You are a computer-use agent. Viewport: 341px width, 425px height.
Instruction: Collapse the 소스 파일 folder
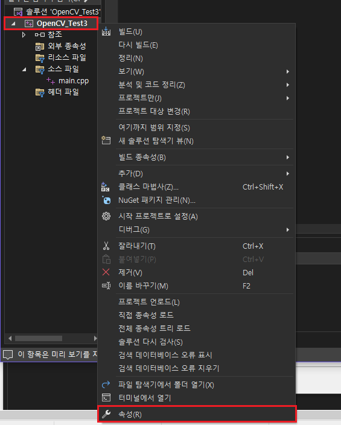tap(24, 69)
